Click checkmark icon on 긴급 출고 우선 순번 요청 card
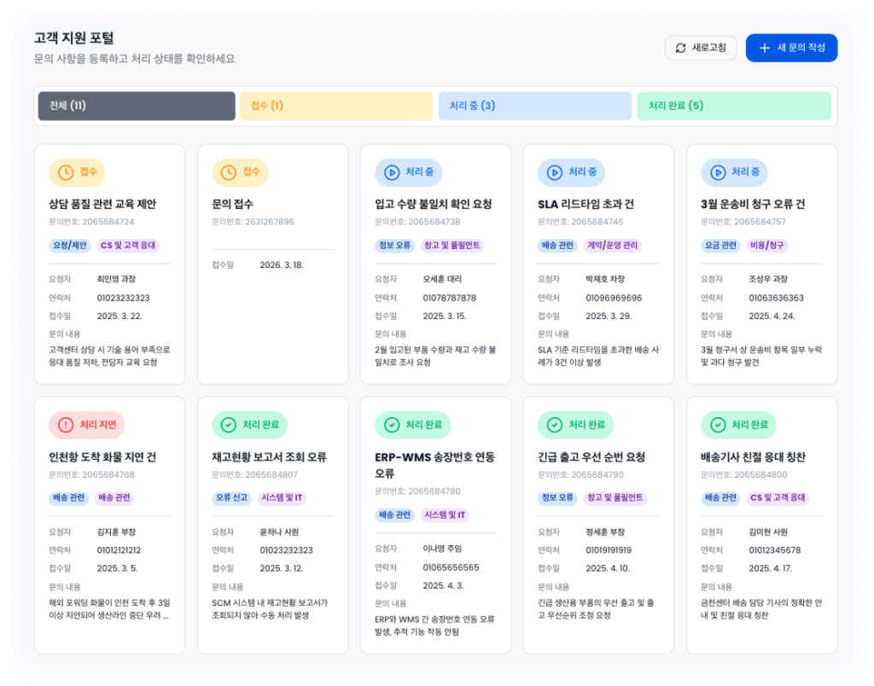 coord(555,425)
